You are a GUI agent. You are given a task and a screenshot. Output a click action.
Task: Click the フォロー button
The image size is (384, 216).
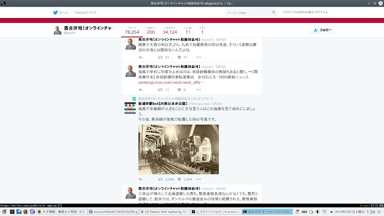pyautogui.click(x=323, y=30)
